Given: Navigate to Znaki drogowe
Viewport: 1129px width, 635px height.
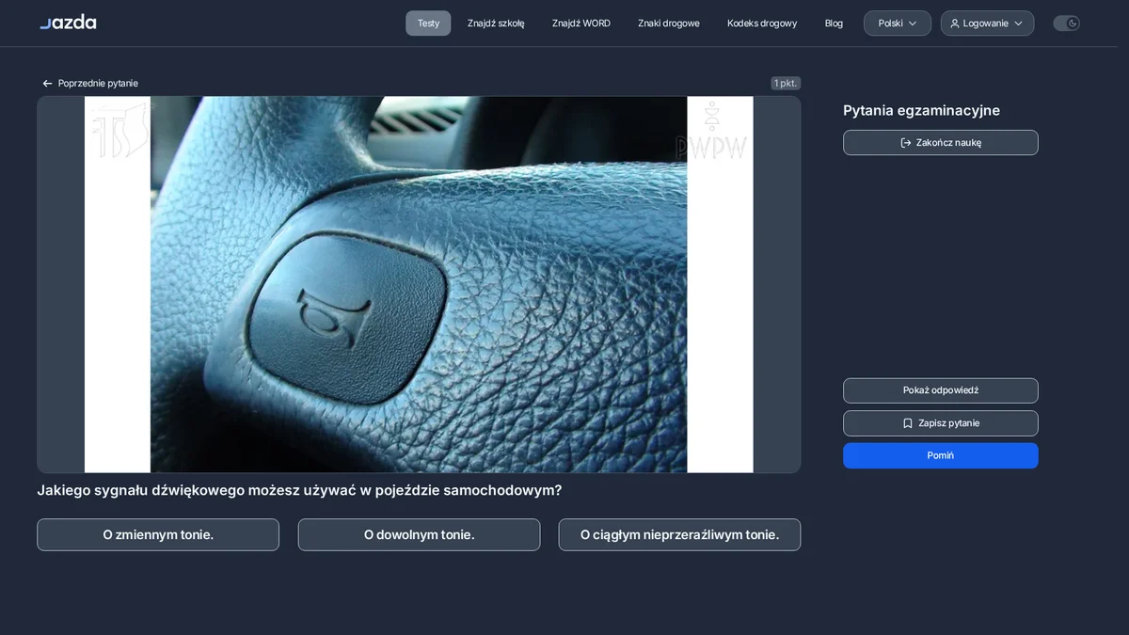Looking at the screenshot, I should [x=669, y=24].
